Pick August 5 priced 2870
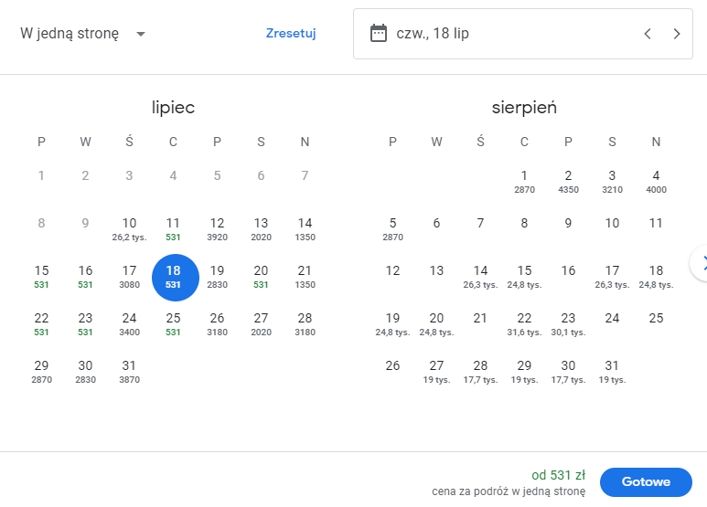707x507 pixels. pos(392,229)
